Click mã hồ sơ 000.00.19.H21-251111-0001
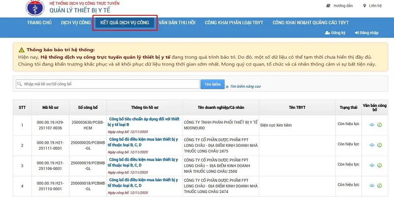Viewport: 394px width, 197px height. point(50,145)
